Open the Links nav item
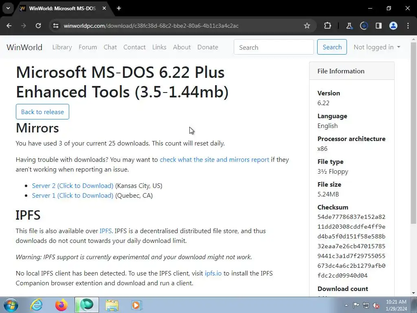This screenshot has width=417, height=313. tap(159, 47)
